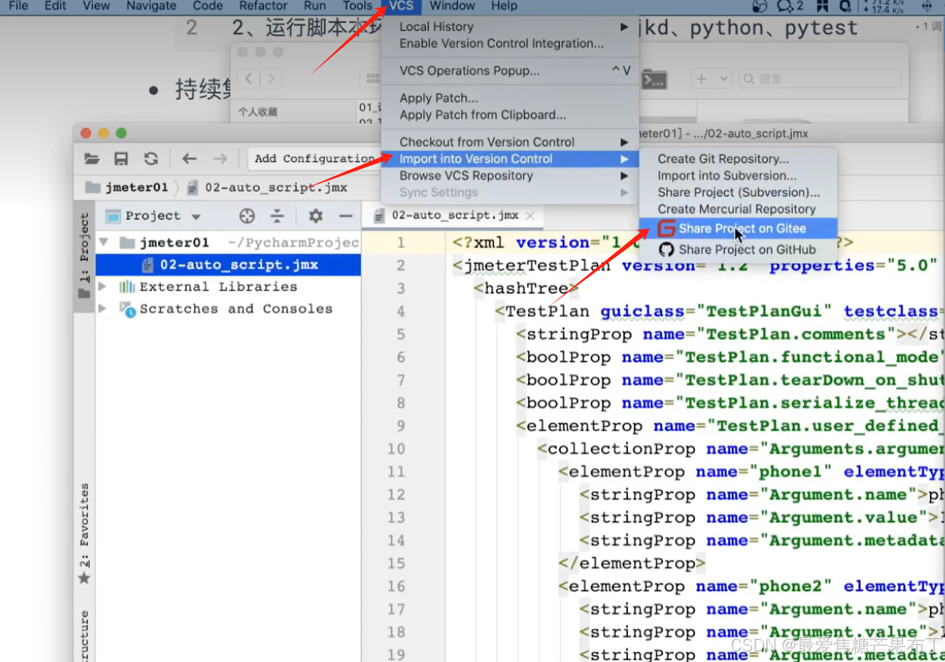Click the External Libraries icon
The height and width of the screenshot is (662, 945).
click(x=127, y=287)
